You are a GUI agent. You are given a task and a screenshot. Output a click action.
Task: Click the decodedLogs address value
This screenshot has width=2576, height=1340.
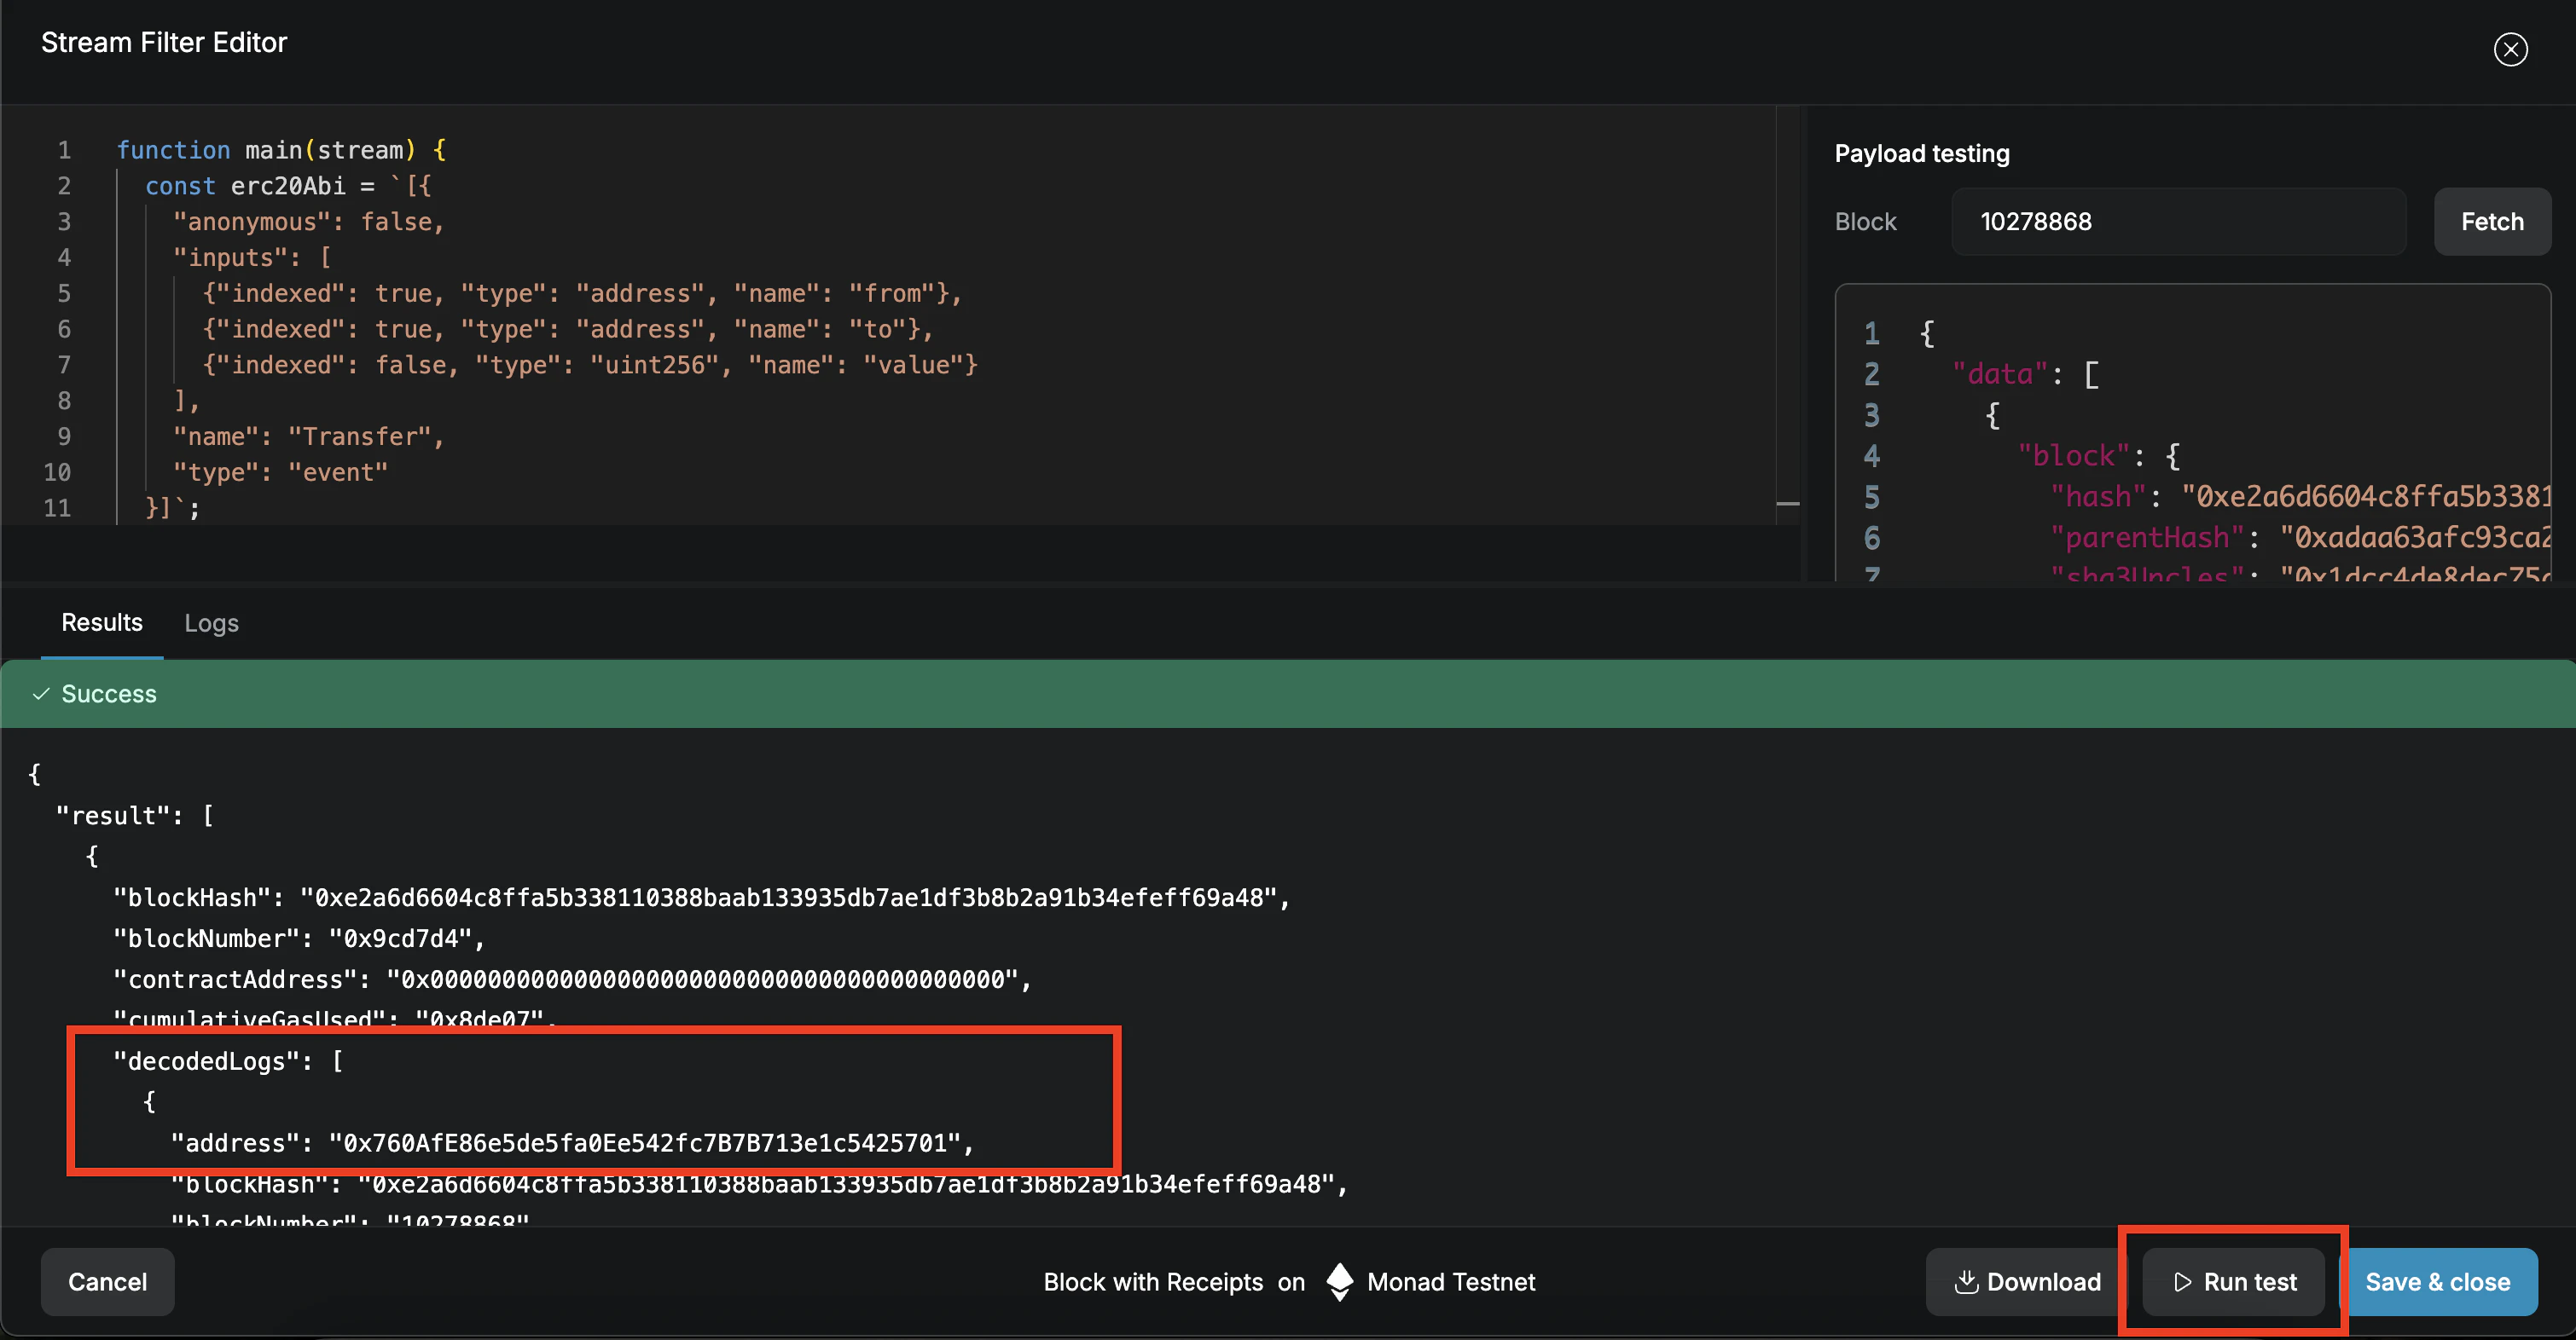[645, 1143]
